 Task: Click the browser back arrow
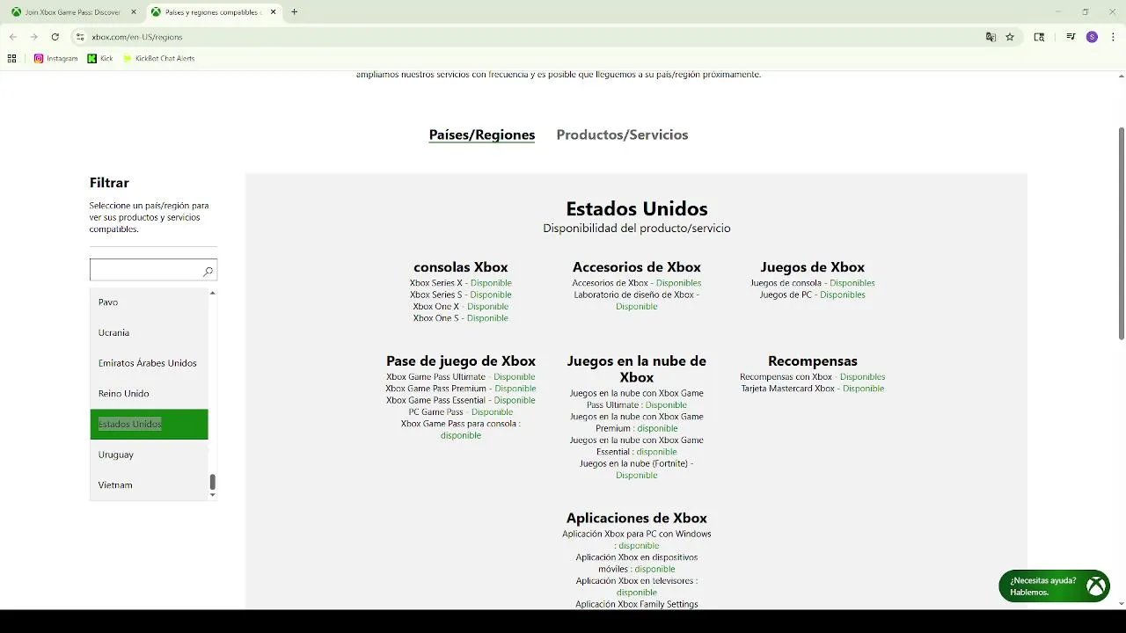12,37
